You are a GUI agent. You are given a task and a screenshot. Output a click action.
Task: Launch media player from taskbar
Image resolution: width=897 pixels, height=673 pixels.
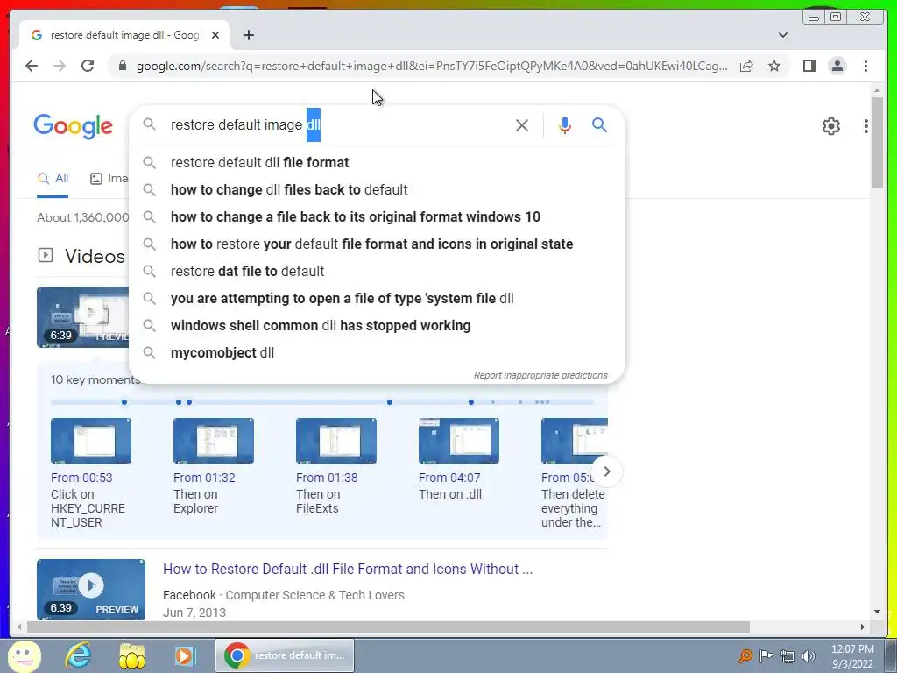(185, 655)
